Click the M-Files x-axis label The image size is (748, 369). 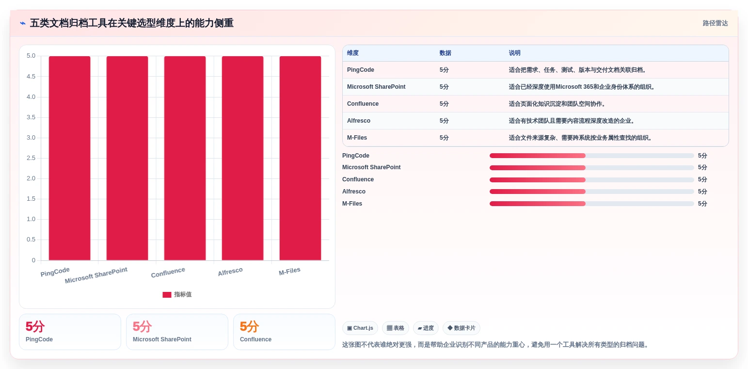289,272
